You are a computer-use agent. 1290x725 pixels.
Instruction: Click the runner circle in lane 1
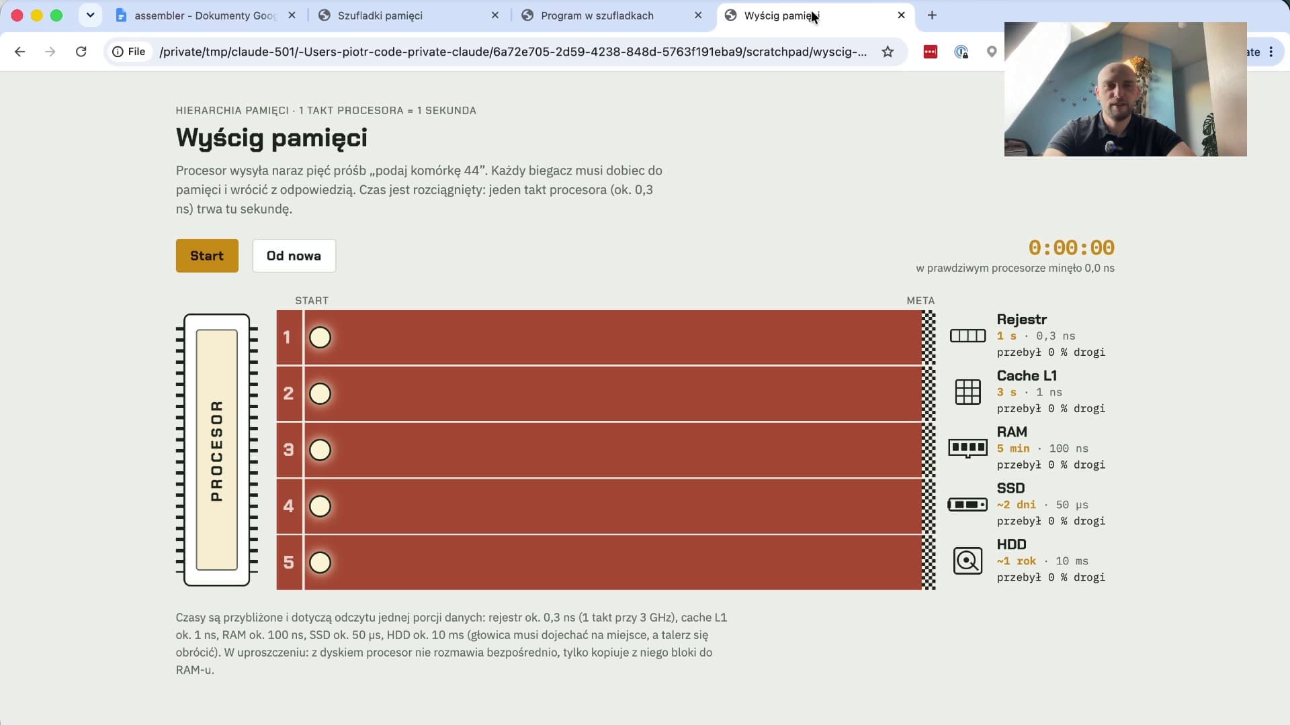pyautogui.click(x=320, y=338)
